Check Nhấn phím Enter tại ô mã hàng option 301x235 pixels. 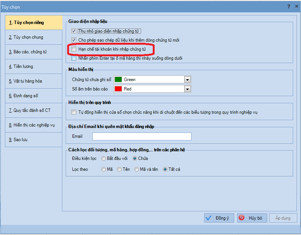point(74,58)
